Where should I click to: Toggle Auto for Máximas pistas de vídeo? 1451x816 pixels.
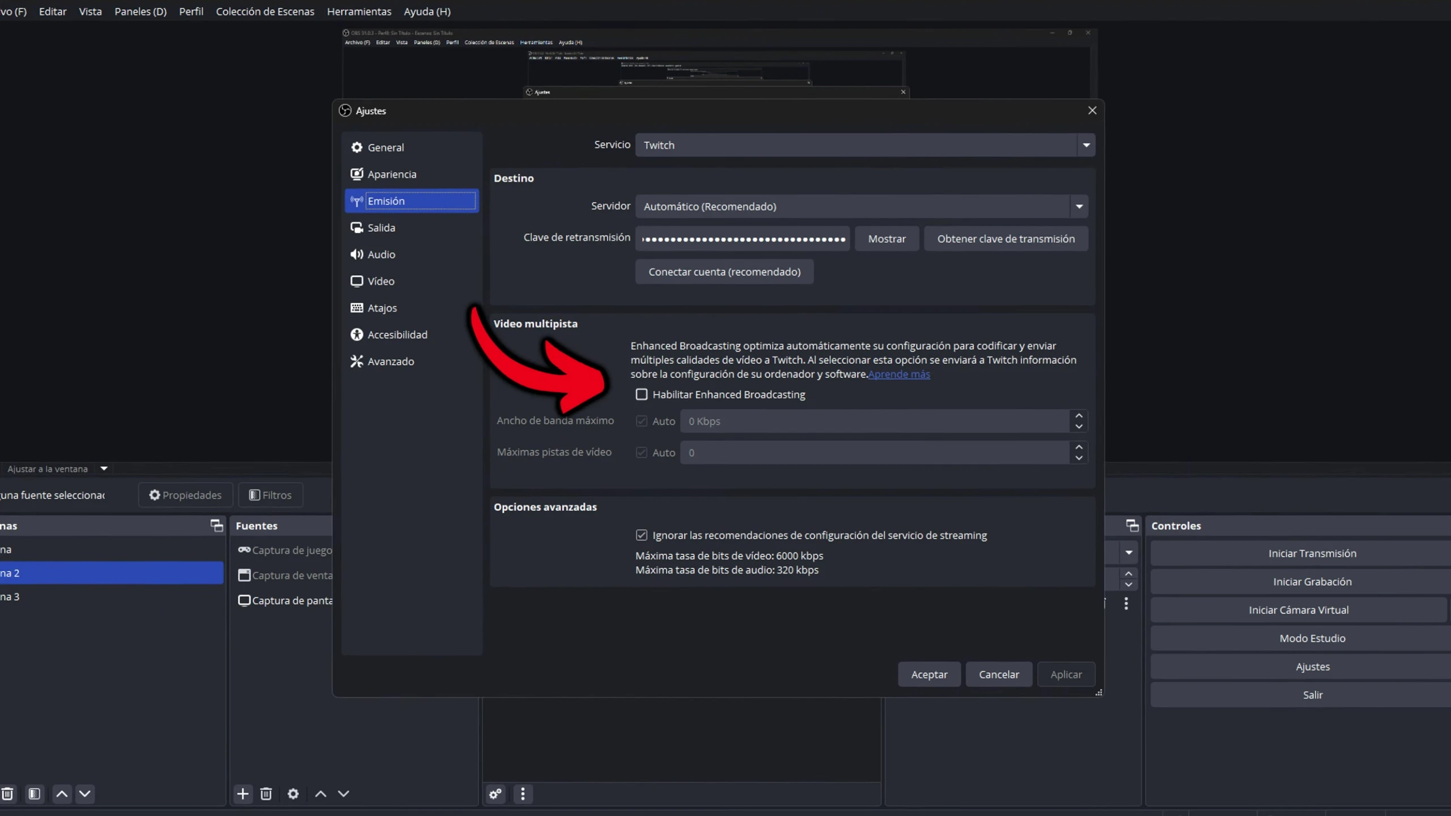coord(642,452)
